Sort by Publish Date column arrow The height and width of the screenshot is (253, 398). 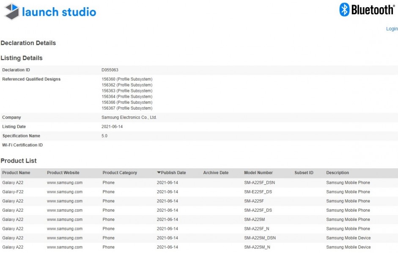[x=159, y=173]
